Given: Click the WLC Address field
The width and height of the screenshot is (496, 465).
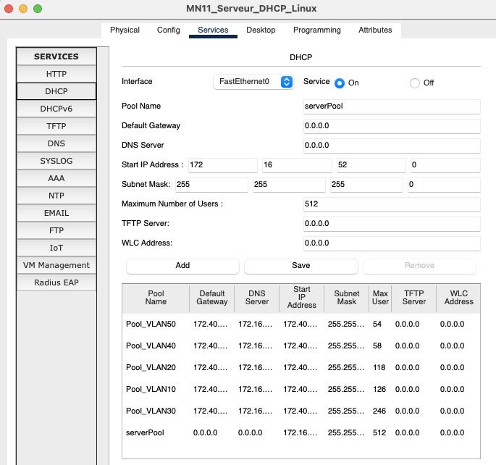Looking at the screenshot, I should (392, 244).
